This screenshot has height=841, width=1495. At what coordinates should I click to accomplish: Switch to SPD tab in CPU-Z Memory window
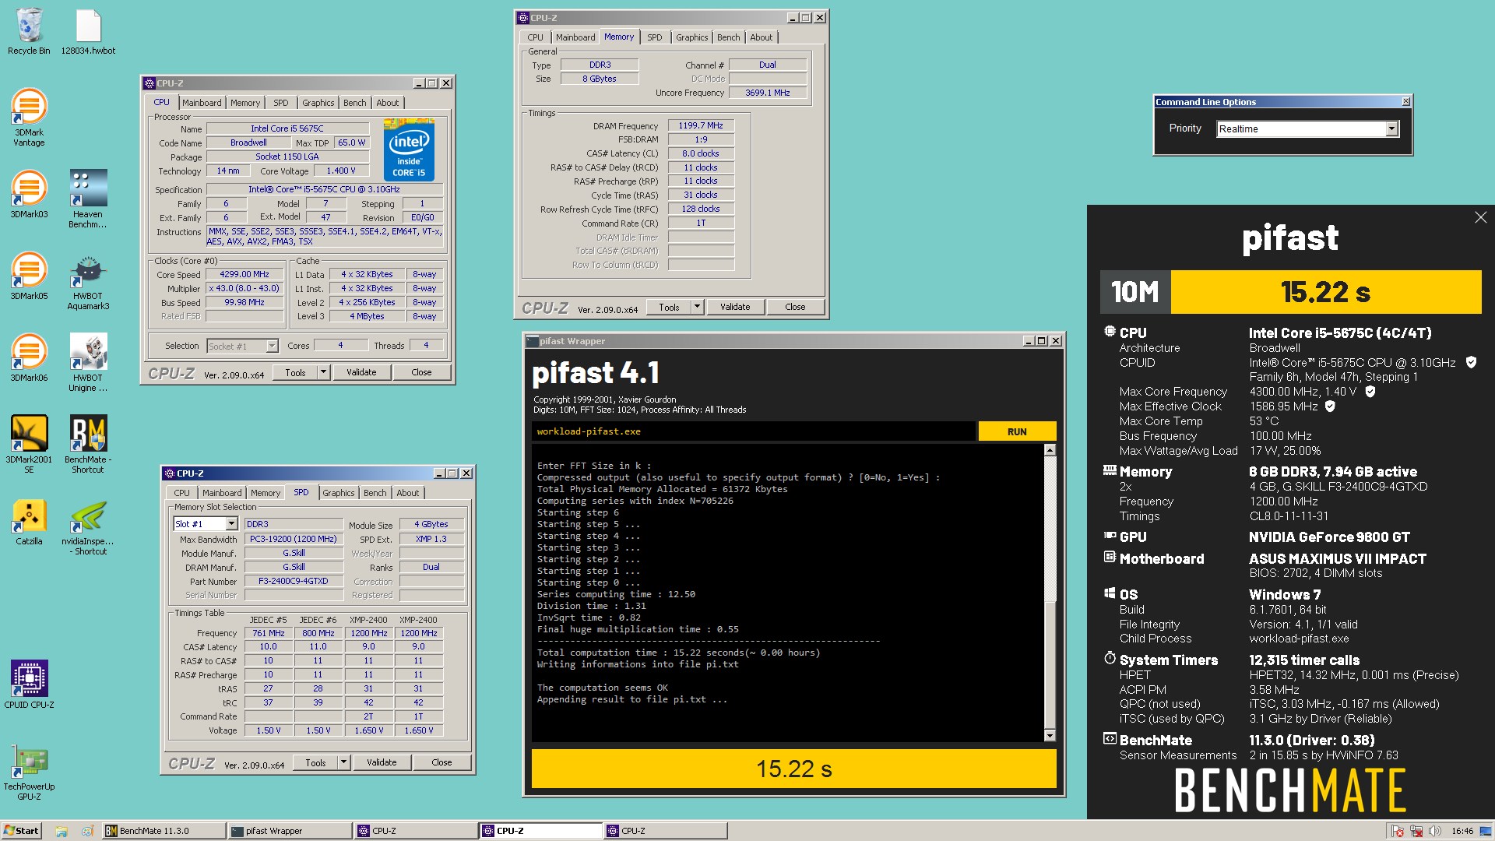(x=654, y=37)
